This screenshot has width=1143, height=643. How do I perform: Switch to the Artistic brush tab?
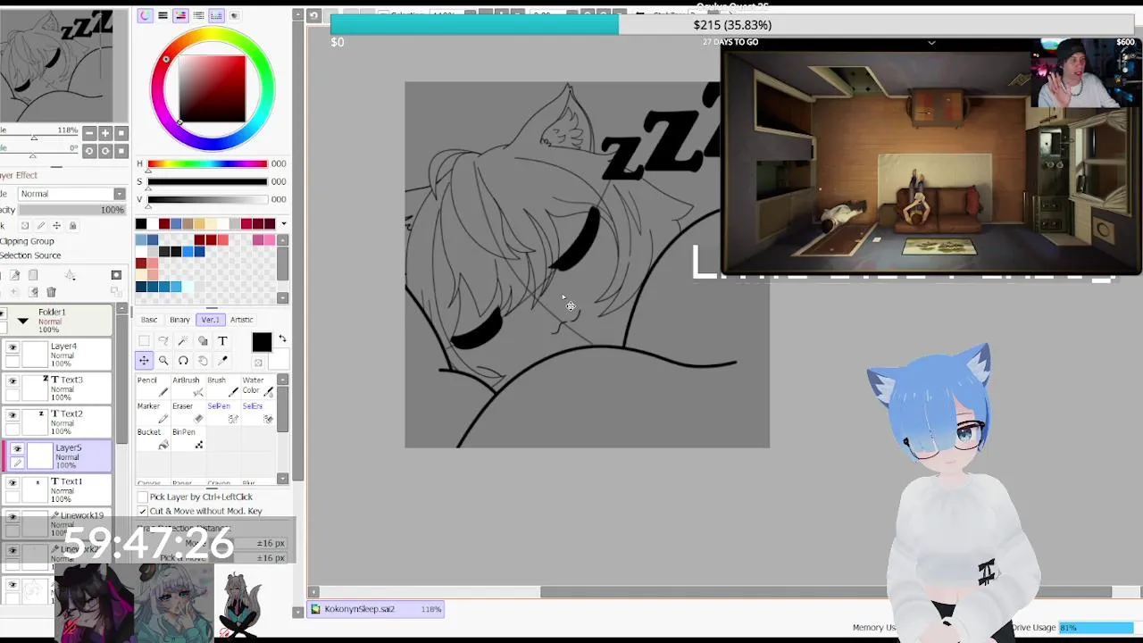(x=241, y=320)
